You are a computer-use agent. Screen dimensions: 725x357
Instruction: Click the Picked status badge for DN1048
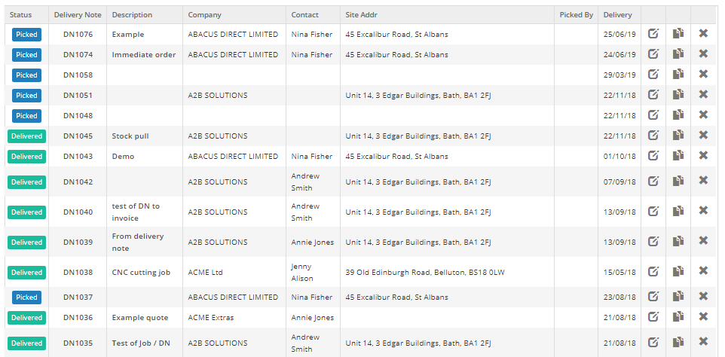(x=26, y=115)
